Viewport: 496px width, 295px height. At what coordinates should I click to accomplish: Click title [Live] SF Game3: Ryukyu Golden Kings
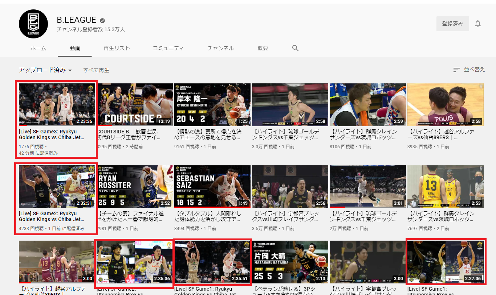(x=52, y=134)
